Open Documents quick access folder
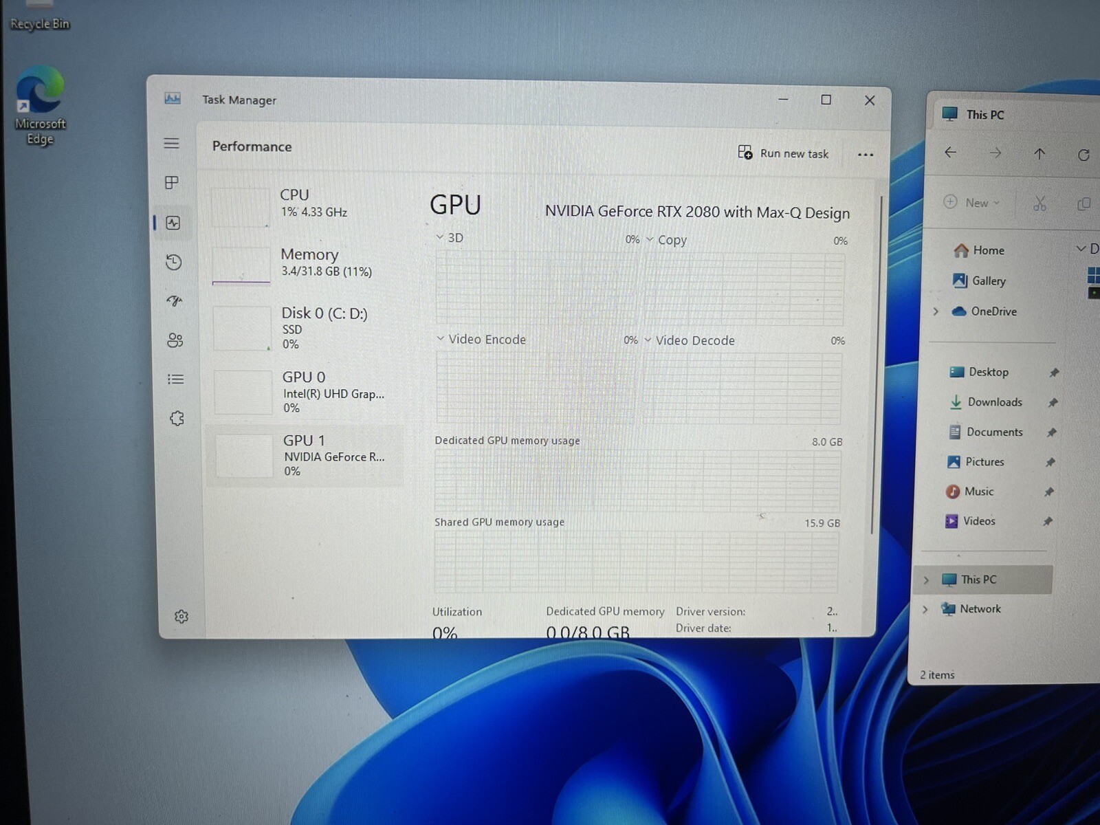The image size is (1100, 825). 985,432
